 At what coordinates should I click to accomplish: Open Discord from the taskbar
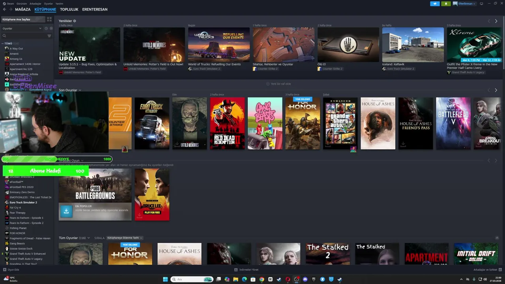click(305, 279)
